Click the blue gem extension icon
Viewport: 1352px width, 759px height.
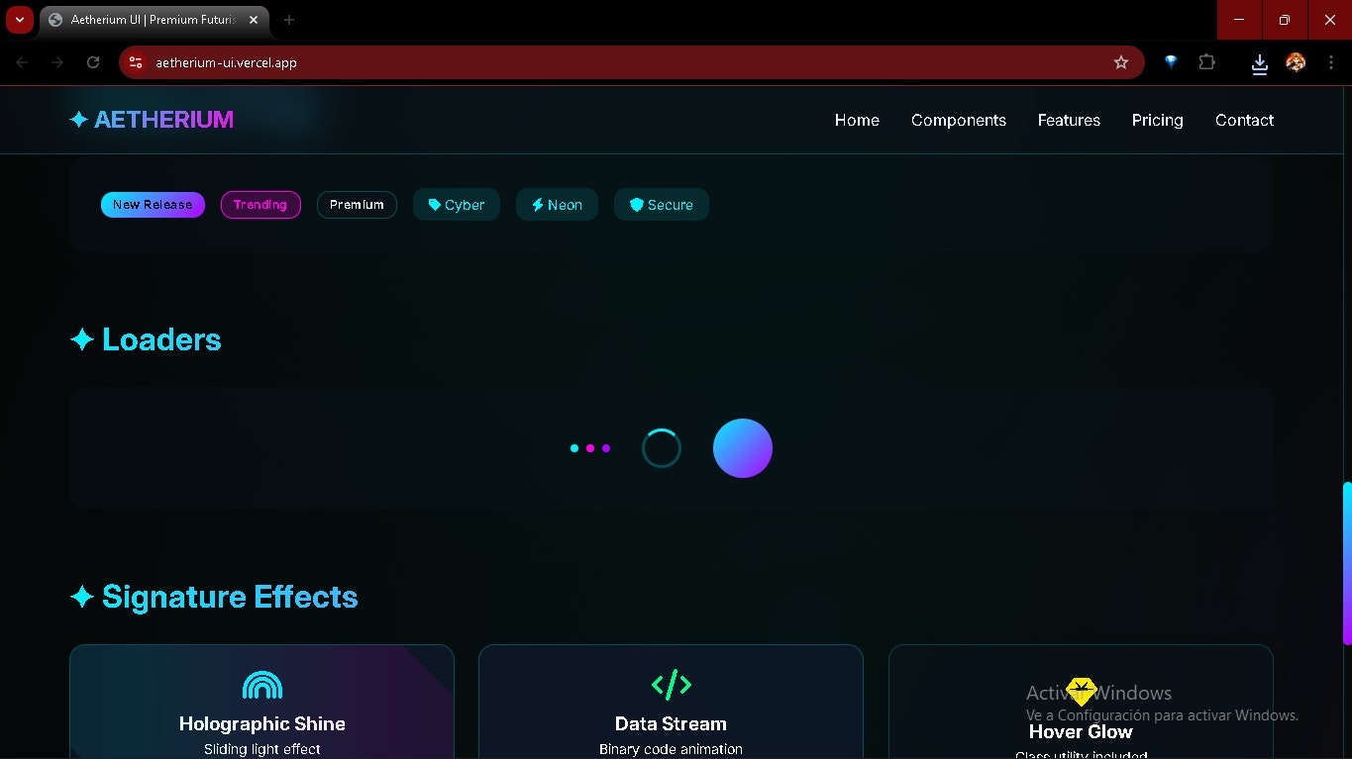coord(1171,62)
